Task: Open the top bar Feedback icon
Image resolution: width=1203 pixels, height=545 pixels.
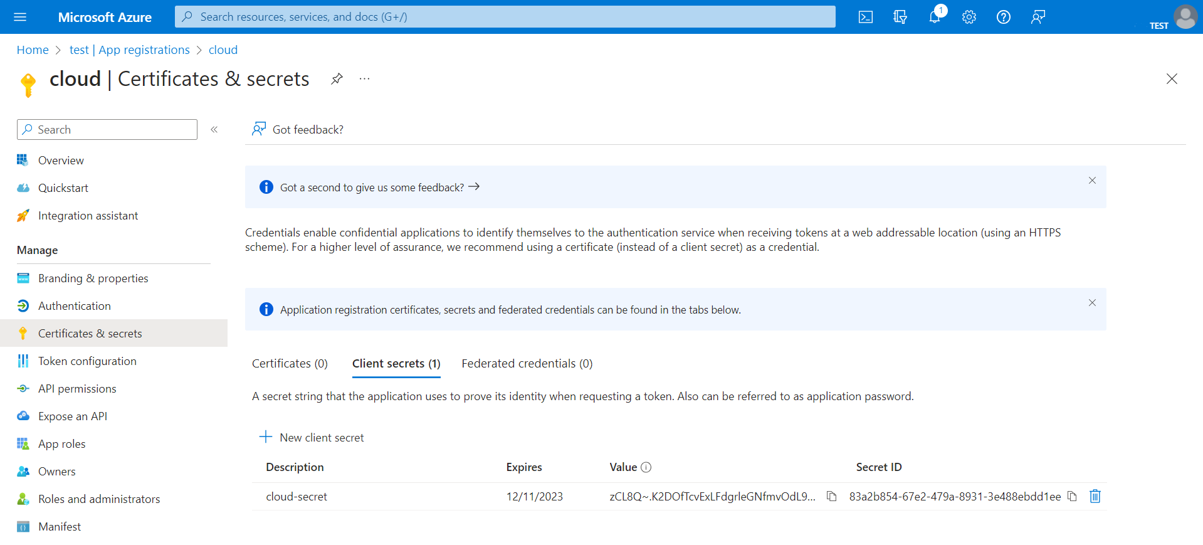Action: (x=1038, y=17)
